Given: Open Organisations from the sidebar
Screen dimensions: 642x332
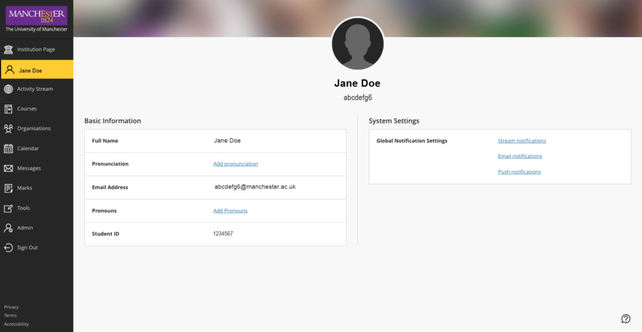Looking at the screenshot, I should [x=36, y=128].
